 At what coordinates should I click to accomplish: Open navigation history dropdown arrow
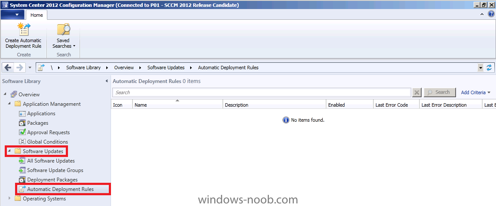click(x=30, y=68)
